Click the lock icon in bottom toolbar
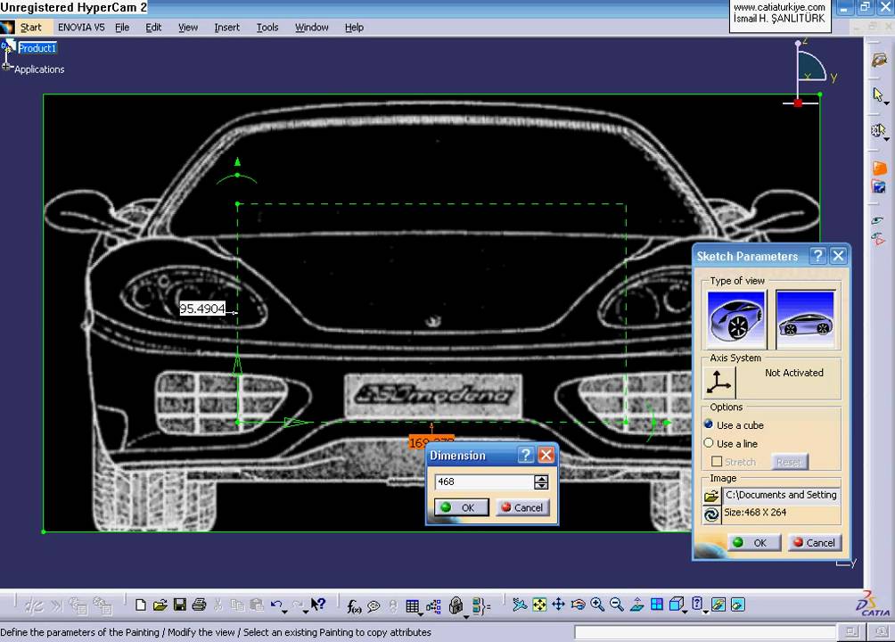This screenshot has height=642, width=895. pos(456,605)
